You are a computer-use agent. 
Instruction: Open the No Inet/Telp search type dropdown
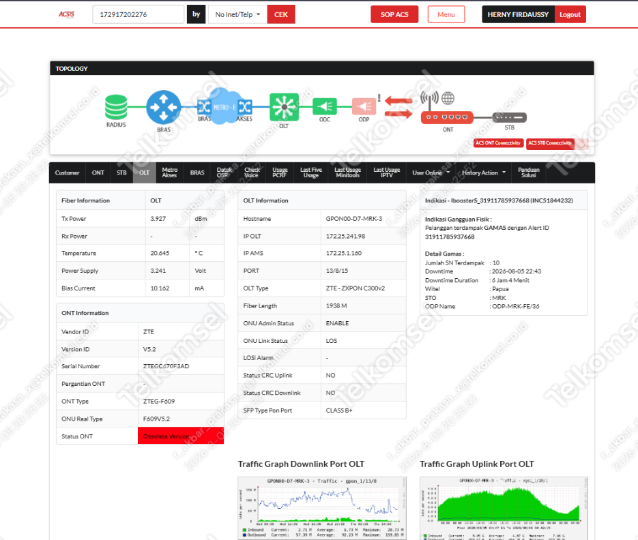pos(237,14)
